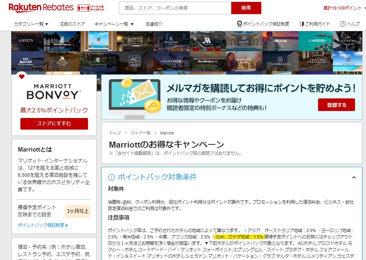Click the Luxury Collection thumbnail
This screenshot has height=260, width=366.
pyautogui.click(x=348, y=41)
